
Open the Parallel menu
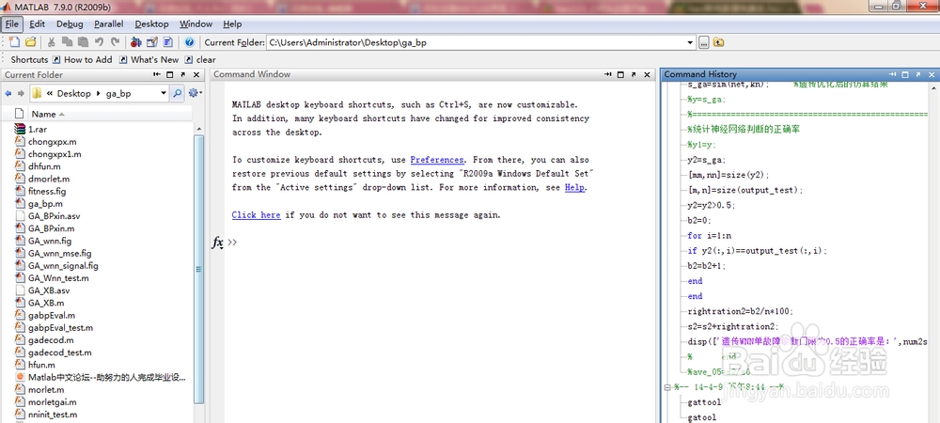click(x=108, y=23)
